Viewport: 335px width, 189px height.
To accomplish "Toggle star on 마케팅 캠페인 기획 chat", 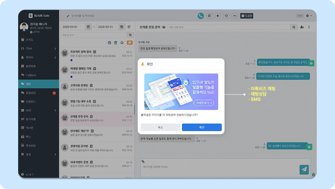I will pyautogui.click(x=71, y=77).
